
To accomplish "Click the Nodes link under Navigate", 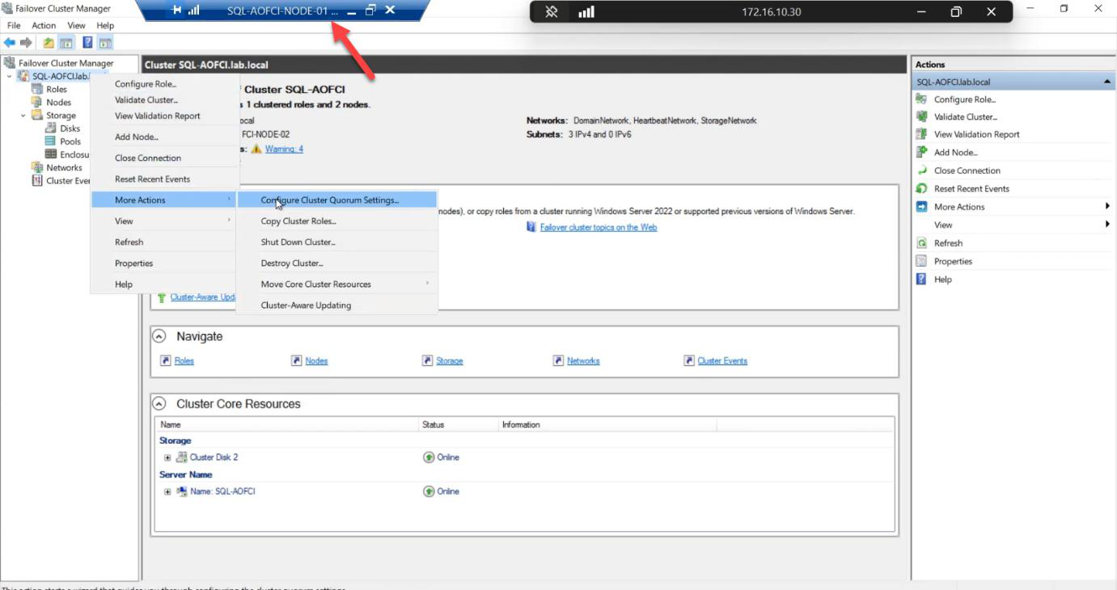I will (x=316, y=360).
